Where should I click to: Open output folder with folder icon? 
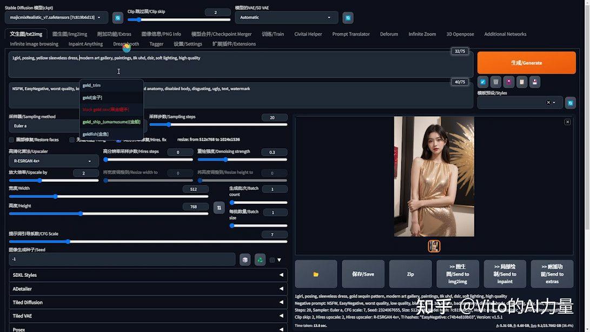316,274
